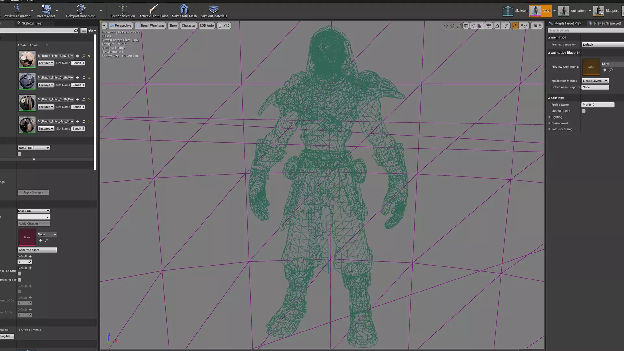This screenshot has height=351, width=624.
Task: Toggle grid snapping icon in viewport
Action: click(x=479, y=25)
